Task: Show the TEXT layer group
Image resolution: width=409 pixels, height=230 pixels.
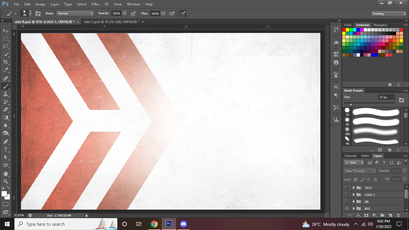Action: (x=347, y=188)
